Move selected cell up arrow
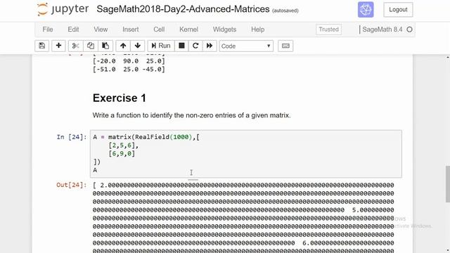Viewport: 450px width, 253px height. click(x=123, y=46)
